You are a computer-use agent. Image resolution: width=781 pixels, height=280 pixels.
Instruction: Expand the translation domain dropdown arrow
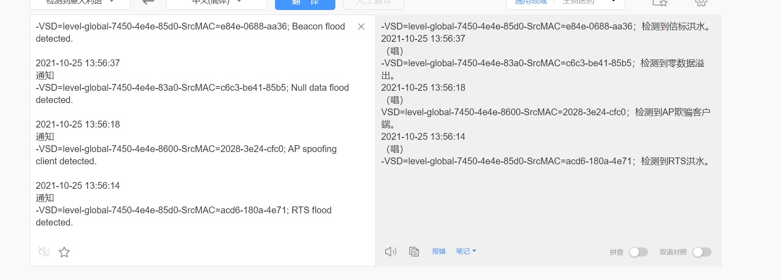click(614, 2)
